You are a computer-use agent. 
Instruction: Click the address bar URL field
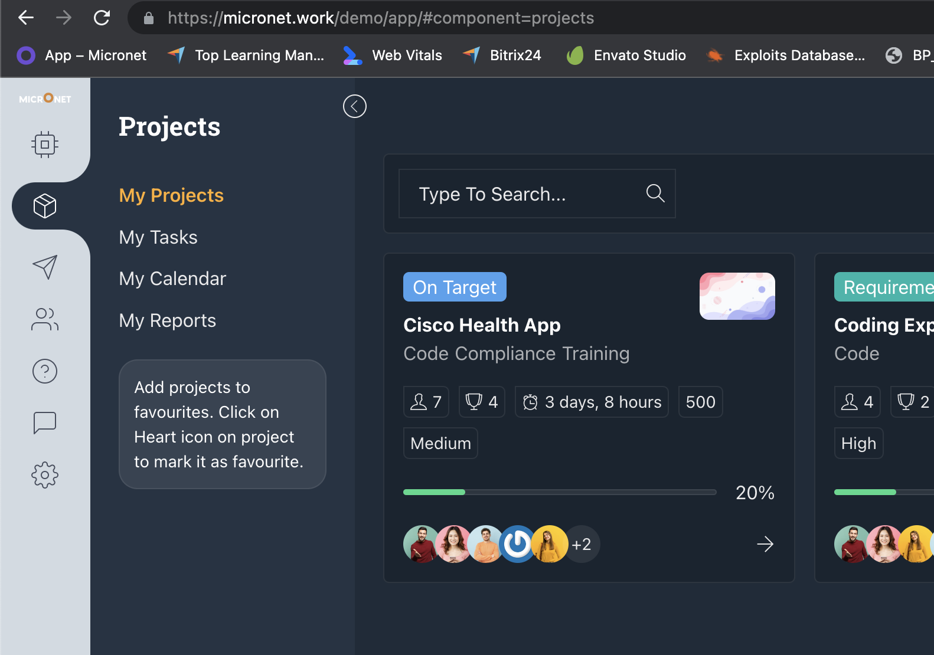(x=531, y=18)
